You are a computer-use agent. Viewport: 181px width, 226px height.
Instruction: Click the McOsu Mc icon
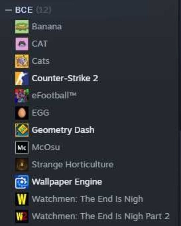(22, 147)
